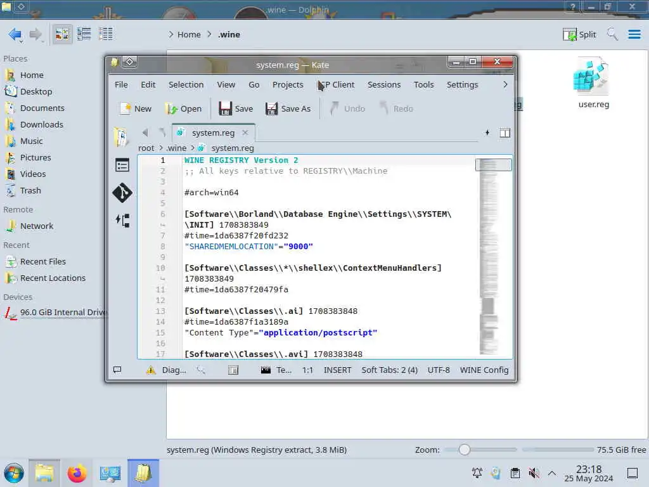Toggle INSERT mode in Kate status bar
The image size is (649, 487).
click(337, 370)
